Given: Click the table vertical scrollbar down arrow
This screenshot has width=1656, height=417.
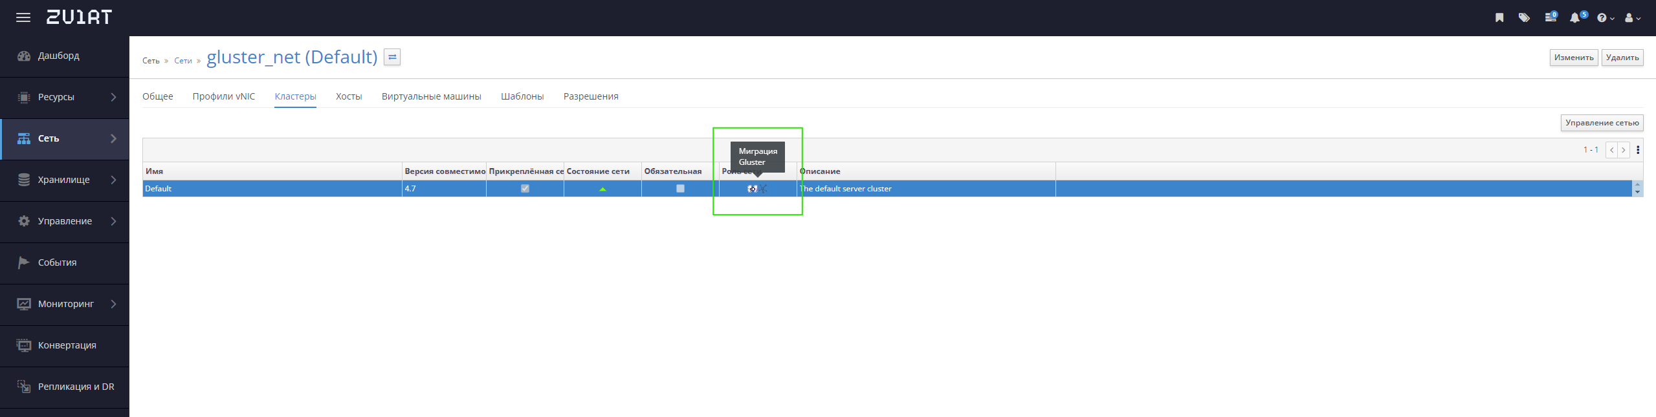Looking at the screenshot, I should tap(1638, 193).
